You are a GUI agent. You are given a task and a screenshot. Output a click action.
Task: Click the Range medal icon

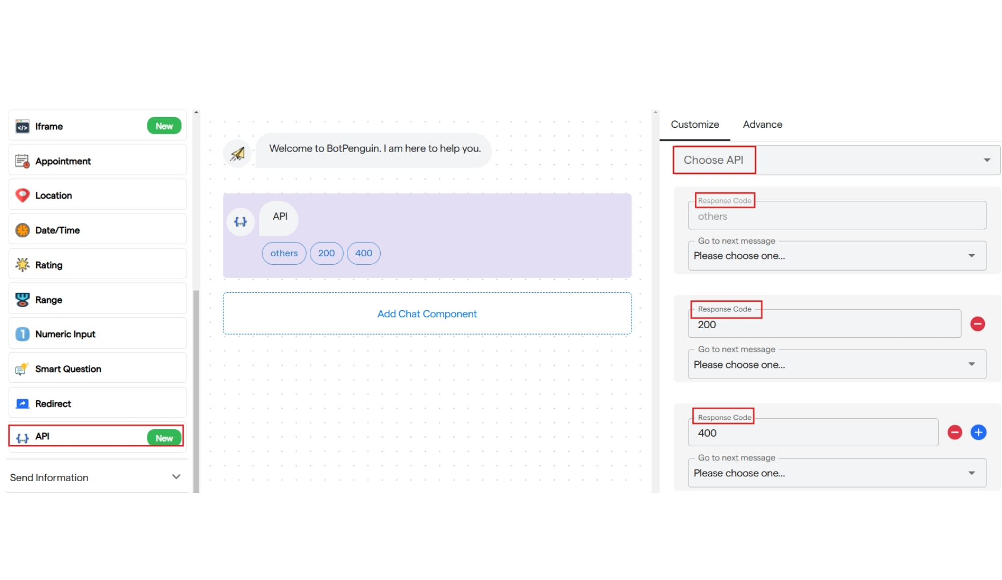pyautogui.click(x=22, y=300)
